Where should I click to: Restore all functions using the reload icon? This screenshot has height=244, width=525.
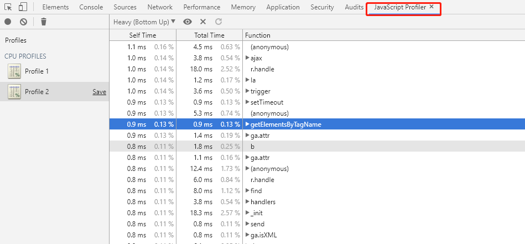click(219, 22)
